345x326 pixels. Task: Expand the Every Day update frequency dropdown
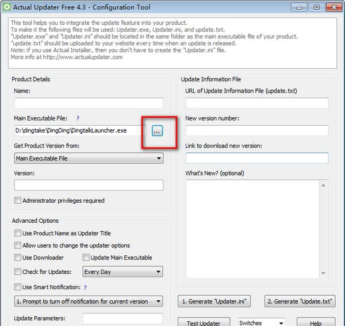point(122,271)
